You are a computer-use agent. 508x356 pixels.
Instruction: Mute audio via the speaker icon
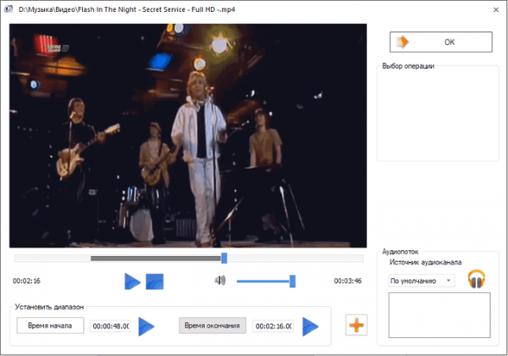220,281
